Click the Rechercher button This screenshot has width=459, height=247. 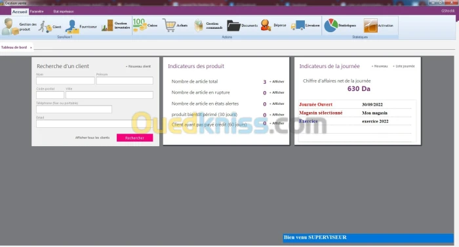point(134,138)
